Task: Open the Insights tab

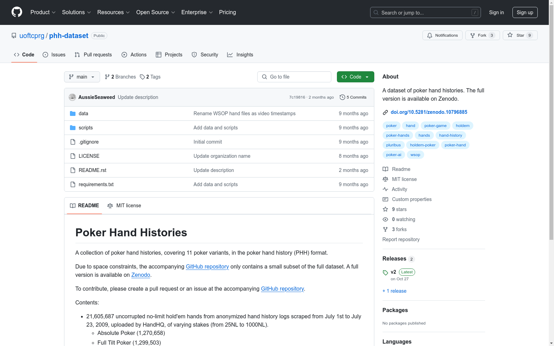Action: pos(240,55)
